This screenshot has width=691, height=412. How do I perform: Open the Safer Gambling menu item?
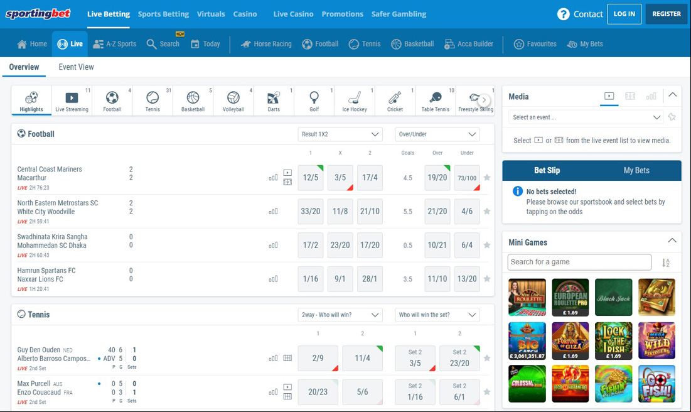[399, 14]
